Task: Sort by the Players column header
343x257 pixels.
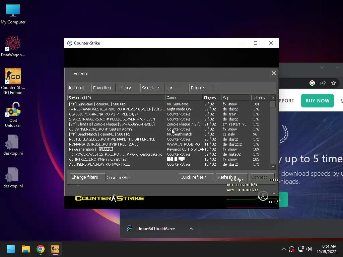Action: (x=212, y=98)
